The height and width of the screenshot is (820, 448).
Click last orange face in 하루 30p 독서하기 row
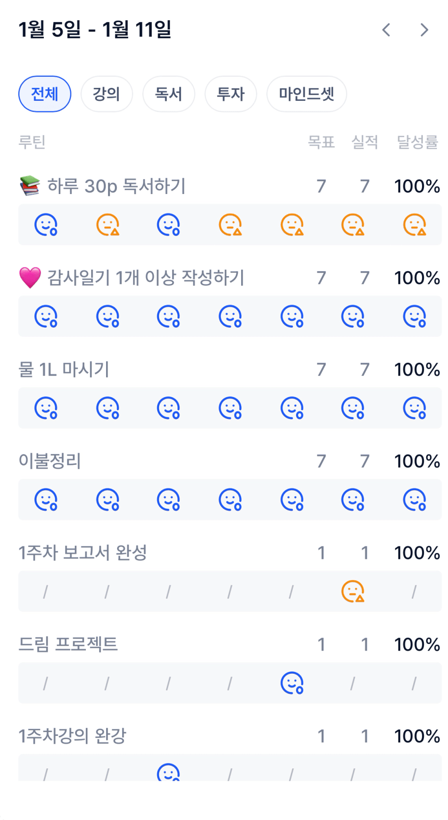[x=414, y=225]
